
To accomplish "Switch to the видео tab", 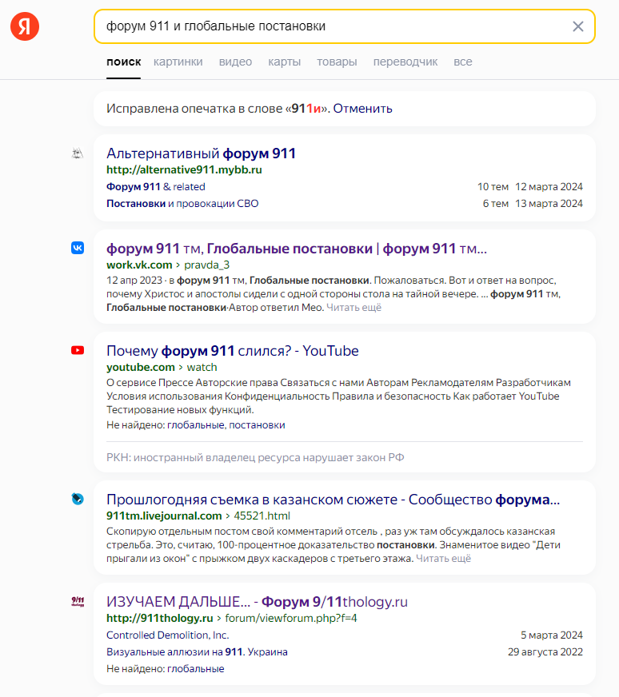I will [x=235, y=62].
